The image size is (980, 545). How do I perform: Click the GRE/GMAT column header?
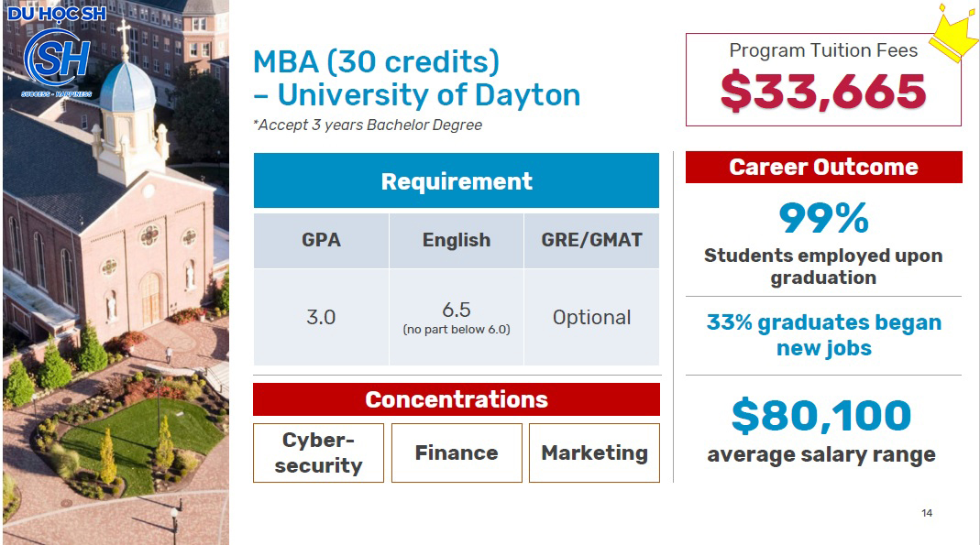[591, 240]
